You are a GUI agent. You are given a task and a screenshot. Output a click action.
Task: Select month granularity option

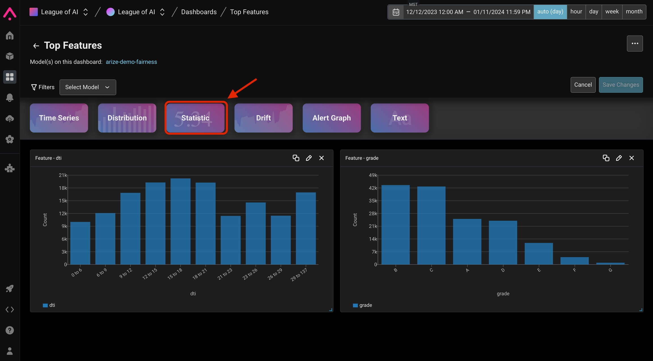[x=634, y=12]
